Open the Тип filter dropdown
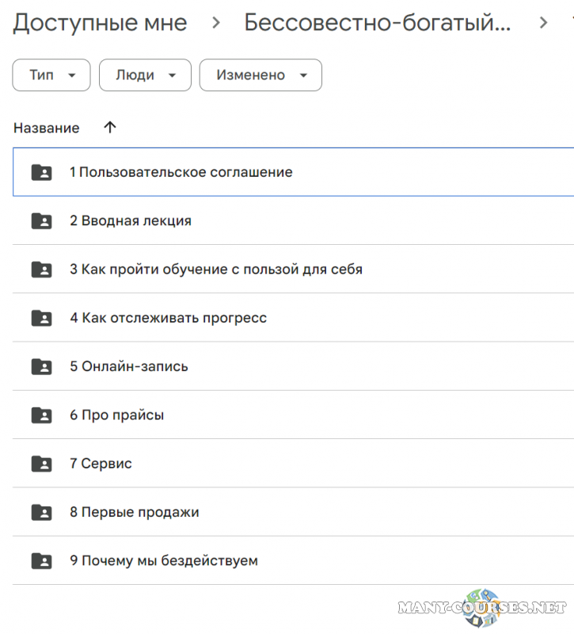574x634 pixels. coord(51,75)
